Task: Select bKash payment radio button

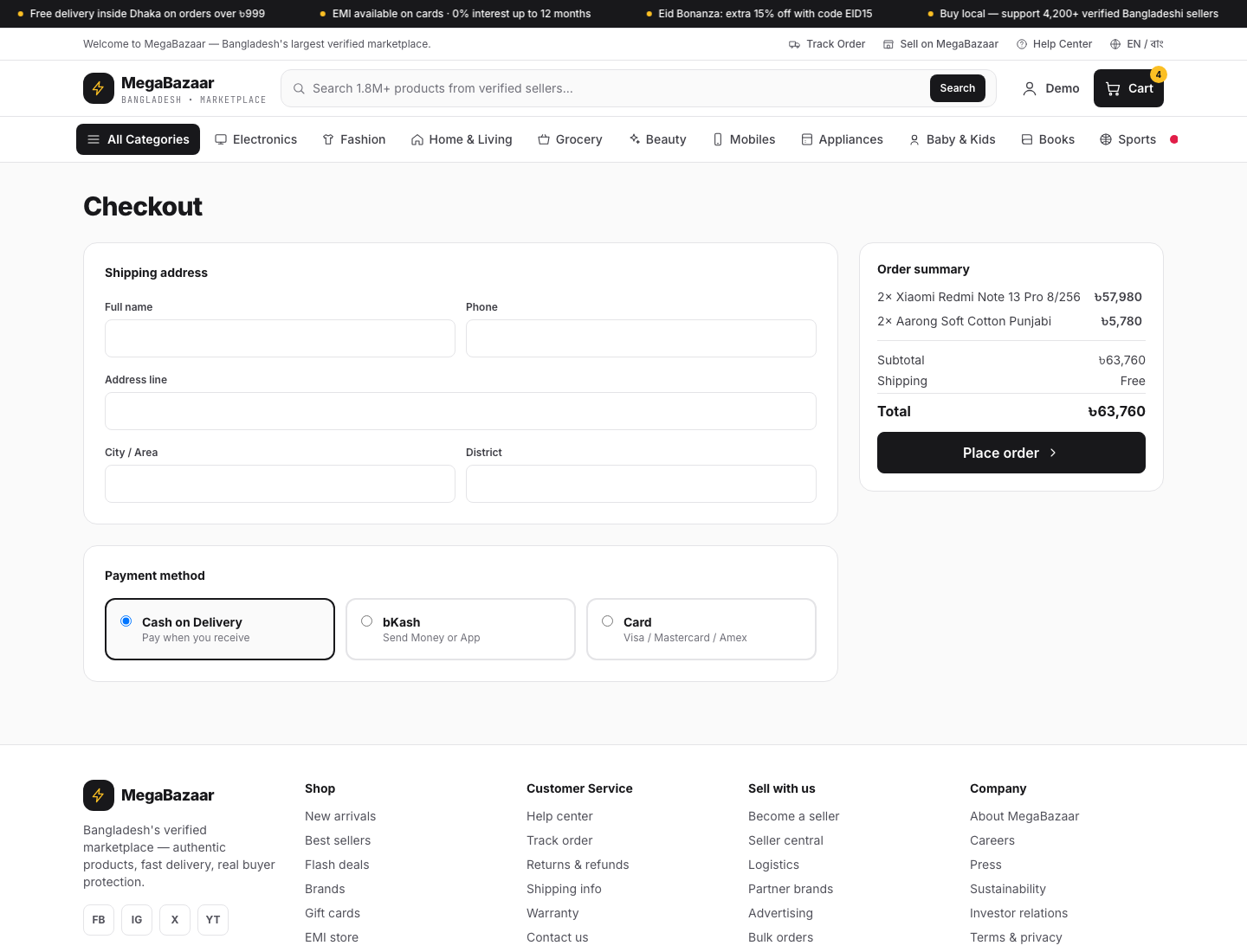Action: (367, 621)
